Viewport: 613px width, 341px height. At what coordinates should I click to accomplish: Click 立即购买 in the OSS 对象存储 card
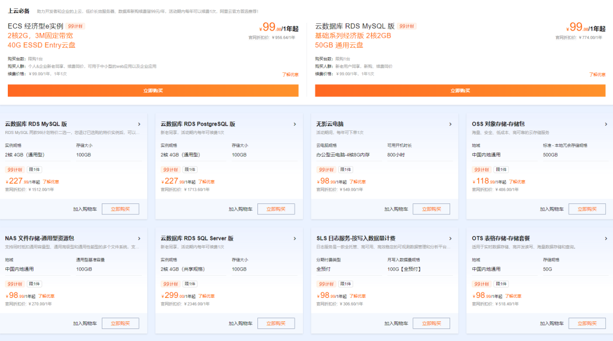[x=587, y=209]
